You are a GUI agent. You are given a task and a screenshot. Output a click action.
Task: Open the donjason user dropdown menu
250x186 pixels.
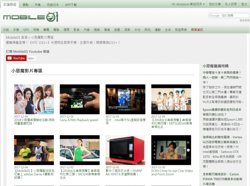click(x=188, y=4)
